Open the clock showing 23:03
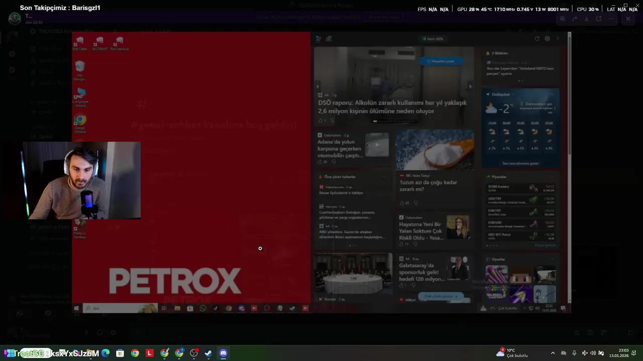Screen dimensions: 643x361 tap(619, 353)
